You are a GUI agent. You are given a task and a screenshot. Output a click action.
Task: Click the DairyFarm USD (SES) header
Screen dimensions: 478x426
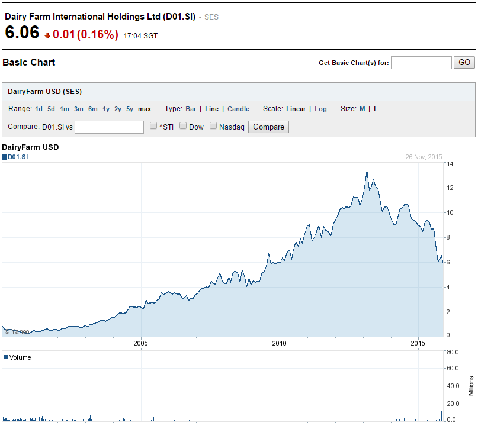[45, 92]
